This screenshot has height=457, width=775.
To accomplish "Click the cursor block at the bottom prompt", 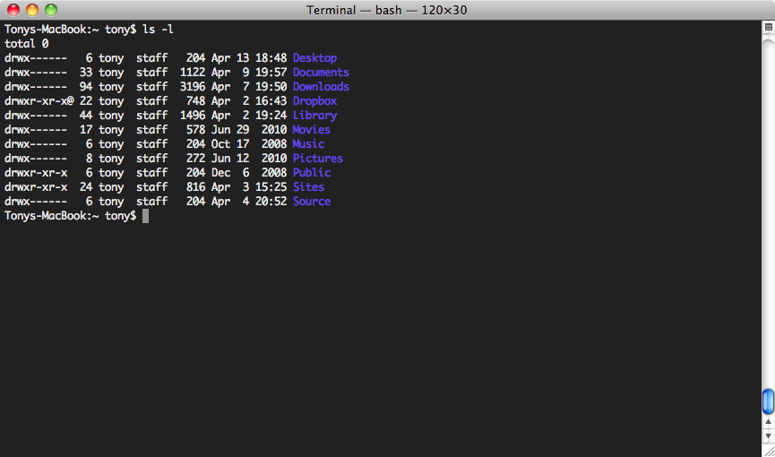I will [145, 216].
